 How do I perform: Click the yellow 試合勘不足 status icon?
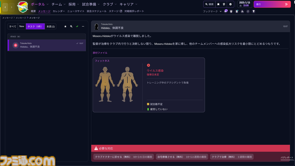[148, 104]
